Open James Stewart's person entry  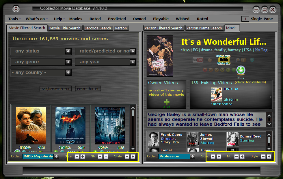pos(206,139)
